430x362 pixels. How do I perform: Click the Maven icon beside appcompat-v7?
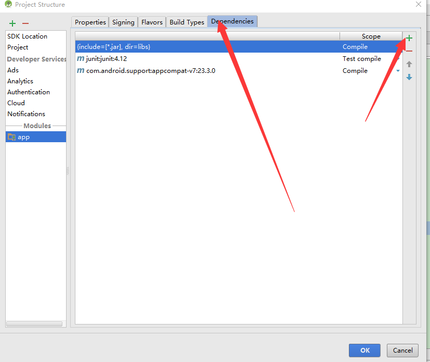pos(81,71)
